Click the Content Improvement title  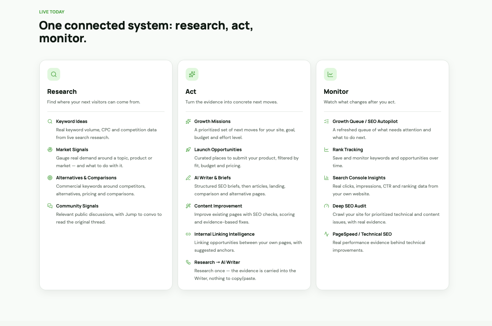(218, 206)
